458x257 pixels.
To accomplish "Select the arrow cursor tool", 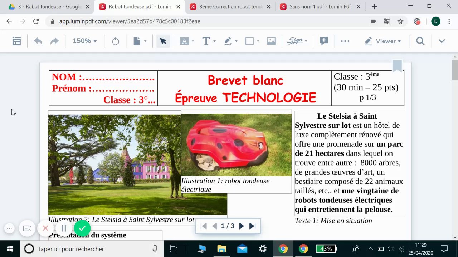I will coord(163,41).
